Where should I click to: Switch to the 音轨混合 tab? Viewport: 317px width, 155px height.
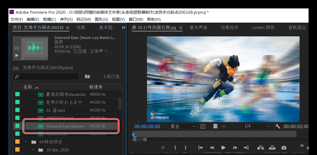297,27
